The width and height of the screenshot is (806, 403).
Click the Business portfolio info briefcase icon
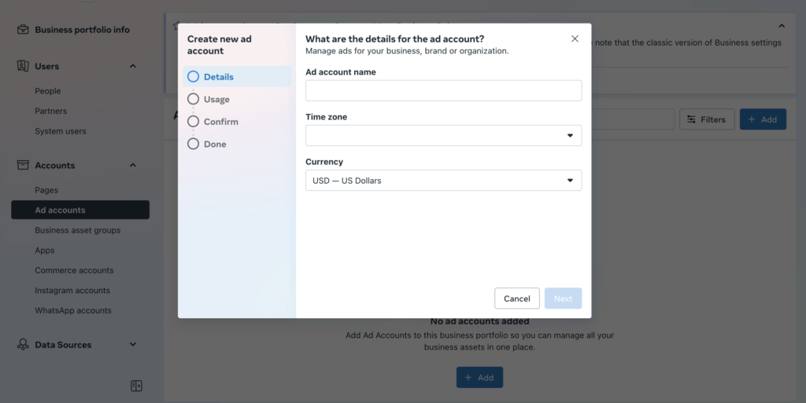click(x=23, y=29)
